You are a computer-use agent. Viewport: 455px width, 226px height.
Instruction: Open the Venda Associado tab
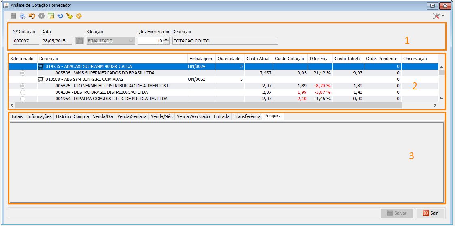pyautogui.click(x=194, y=116)
